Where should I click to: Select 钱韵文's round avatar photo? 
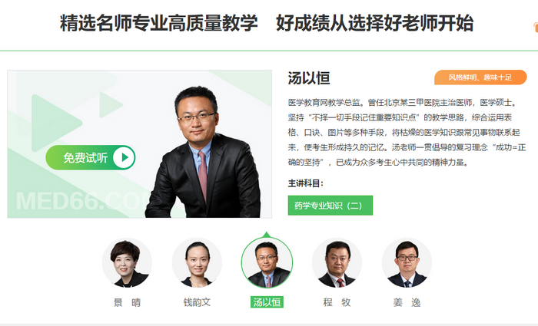(197, 263)
